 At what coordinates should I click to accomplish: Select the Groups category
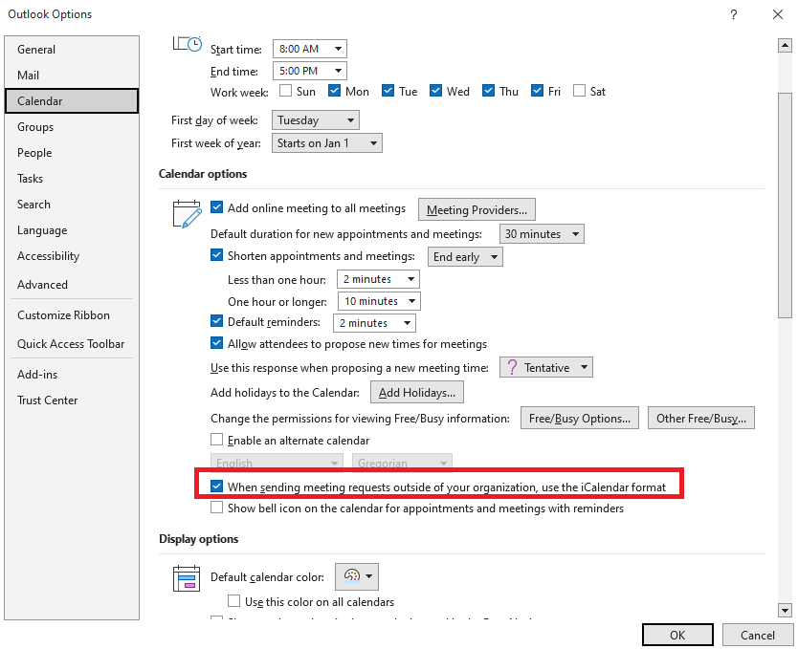point(72,127)
